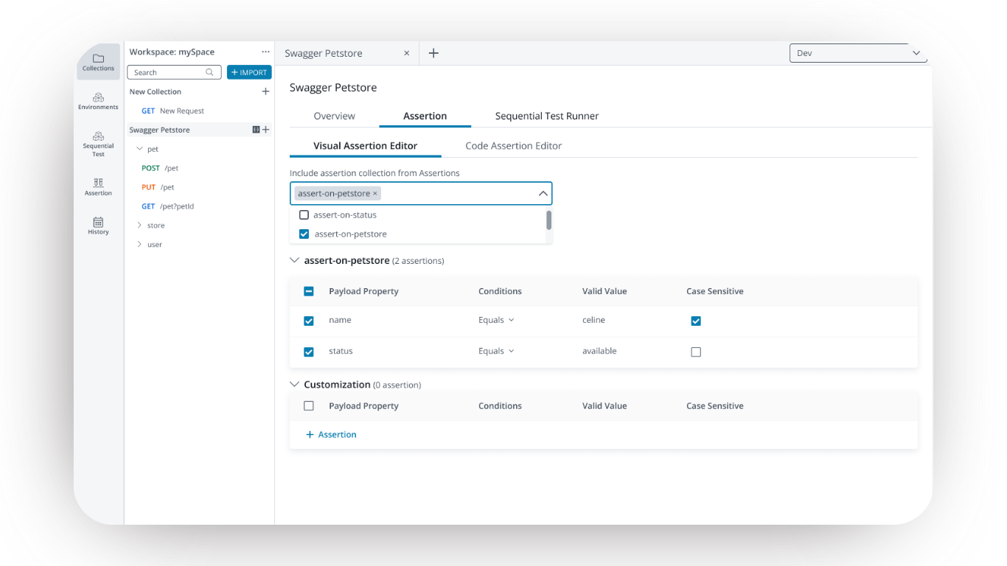Click the 'status' payload property cell
Screen dimensions: 1007x566
(x=341, y=352)
